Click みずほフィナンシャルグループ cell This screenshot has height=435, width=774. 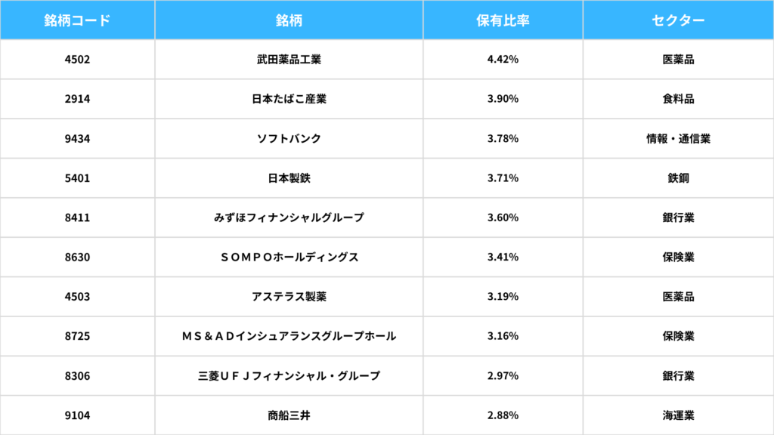point(289,217)
